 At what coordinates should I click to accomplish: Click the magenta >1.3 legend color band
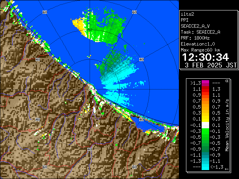pos(205,83)
